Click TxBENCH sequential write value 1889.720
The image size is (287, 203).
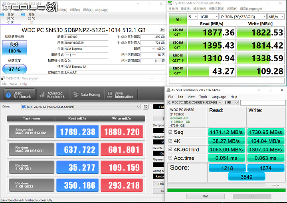pyautogui.click(x=122, y=132)
